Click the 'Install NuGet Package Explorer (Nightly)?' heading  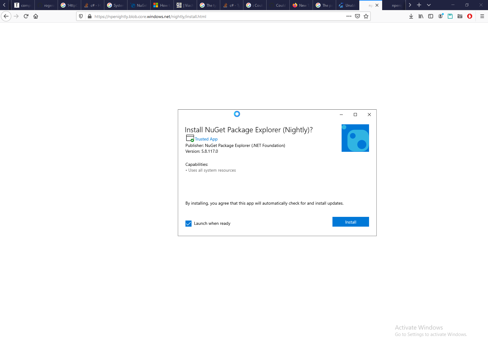pos(249,130)
